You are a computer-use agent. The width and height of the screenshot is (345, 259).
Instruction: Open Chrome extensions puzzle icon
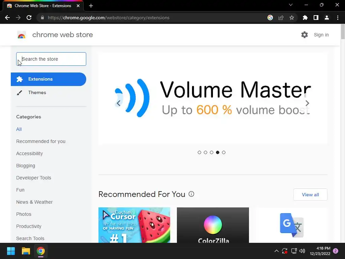[x=305, y=18]
